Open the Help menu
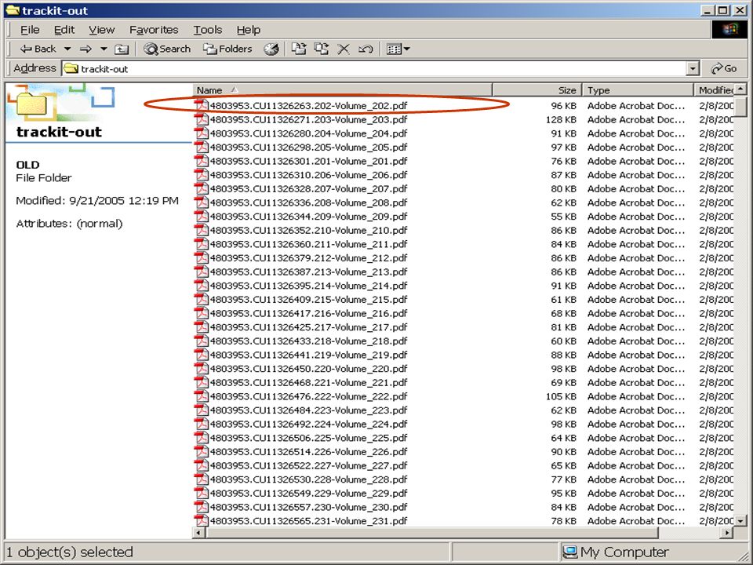The image size is (753, 565). (249, 30)
